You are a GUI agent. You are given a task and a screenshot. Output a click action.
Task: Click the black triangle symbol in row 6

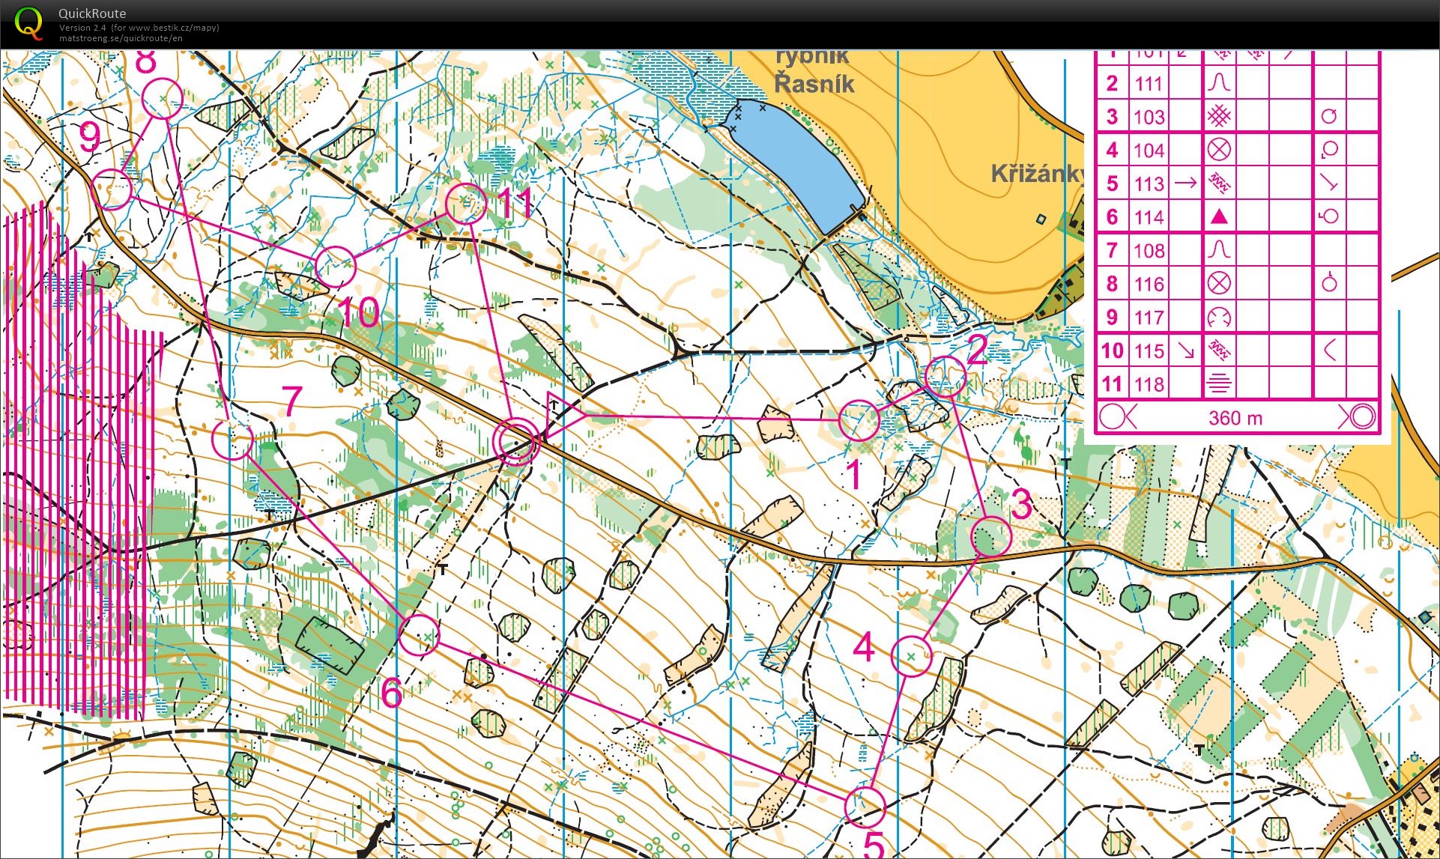tap(1219, 217)
